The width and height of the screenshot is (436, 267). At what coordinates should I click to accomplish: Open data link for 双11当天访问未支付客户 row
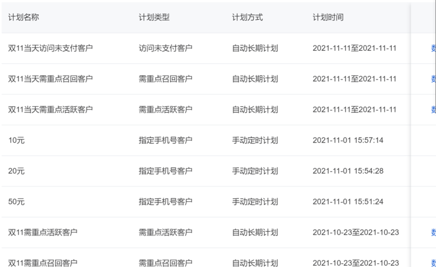[434, 48]
